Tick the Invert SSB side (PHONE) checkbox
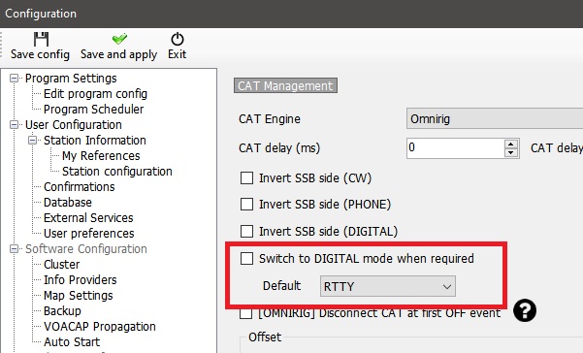 click(246, 205)
